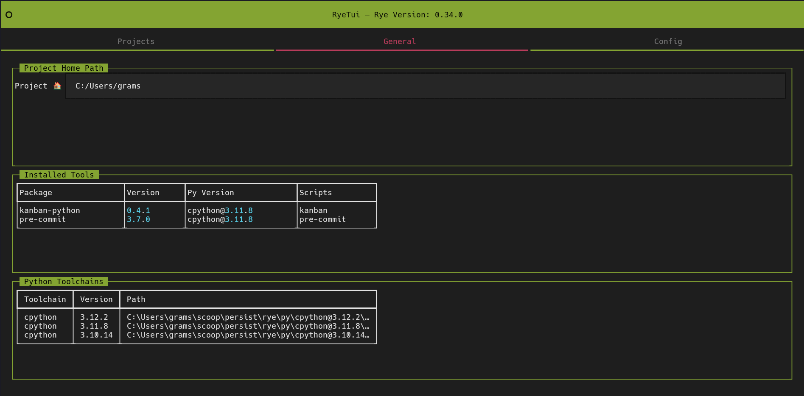Screen dimensions: 804x396
Task: Switch to the Projects tab
Action: pyautogui.click(x=136, y=42)
